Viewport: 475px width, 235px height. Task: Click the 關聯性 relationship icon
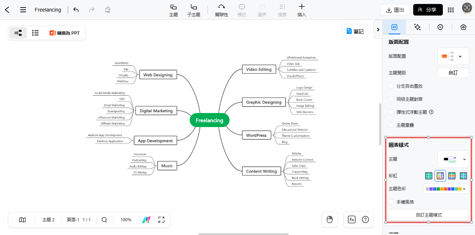tap(221, 7)
